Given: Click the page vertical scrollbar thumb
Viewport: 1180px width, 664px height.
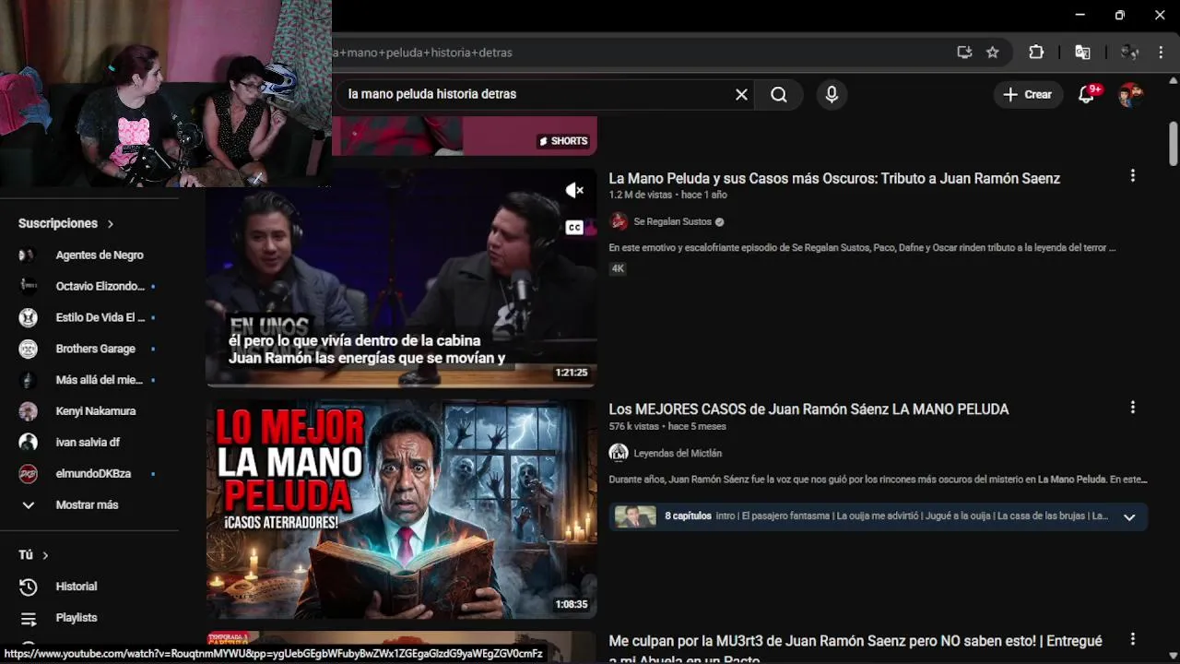Looking at the screenshot, I should click(1174, 143).
